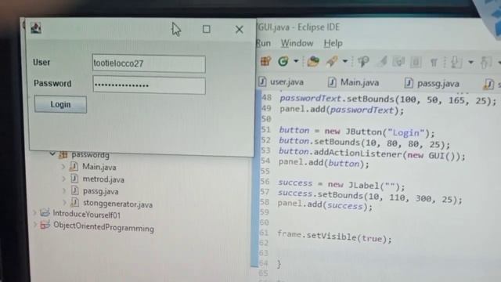Click the Java icon in the dialog title bar
The image size is (501, 282).
[x=36, y=28]
